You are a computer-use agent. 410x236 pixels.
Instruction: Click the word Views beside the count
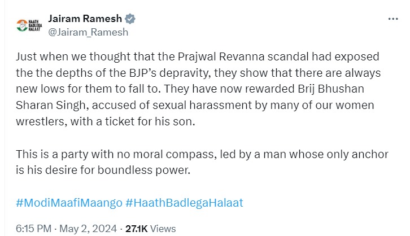164,229
